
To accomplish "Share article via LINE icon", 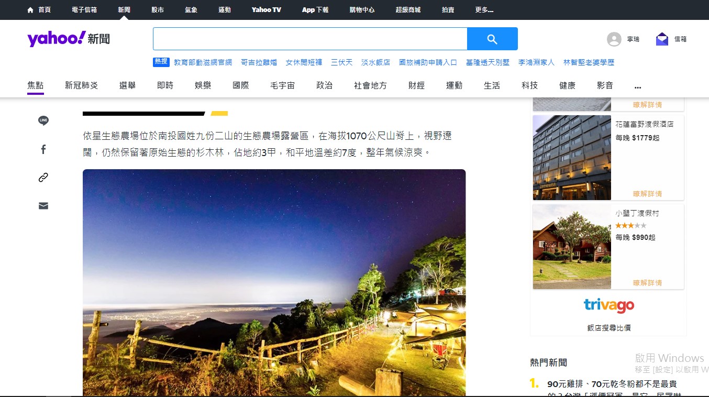I will pyautogui.click(x=43, y=121).
